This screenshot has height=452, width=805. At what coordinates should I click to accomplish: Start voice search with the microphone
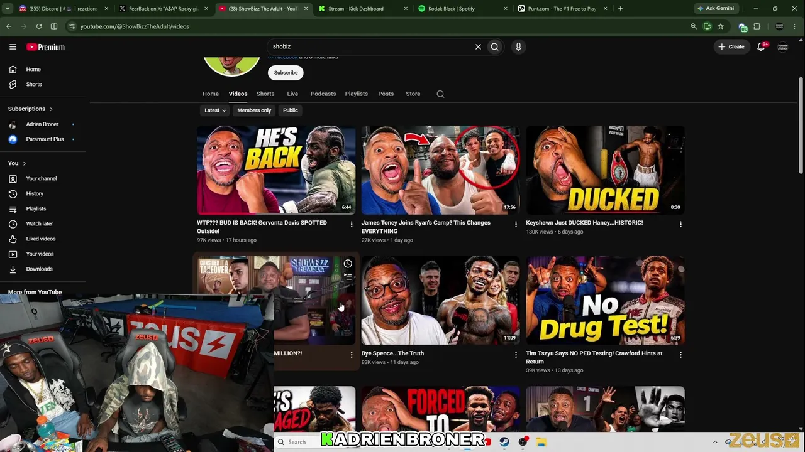tap(518, 46)
